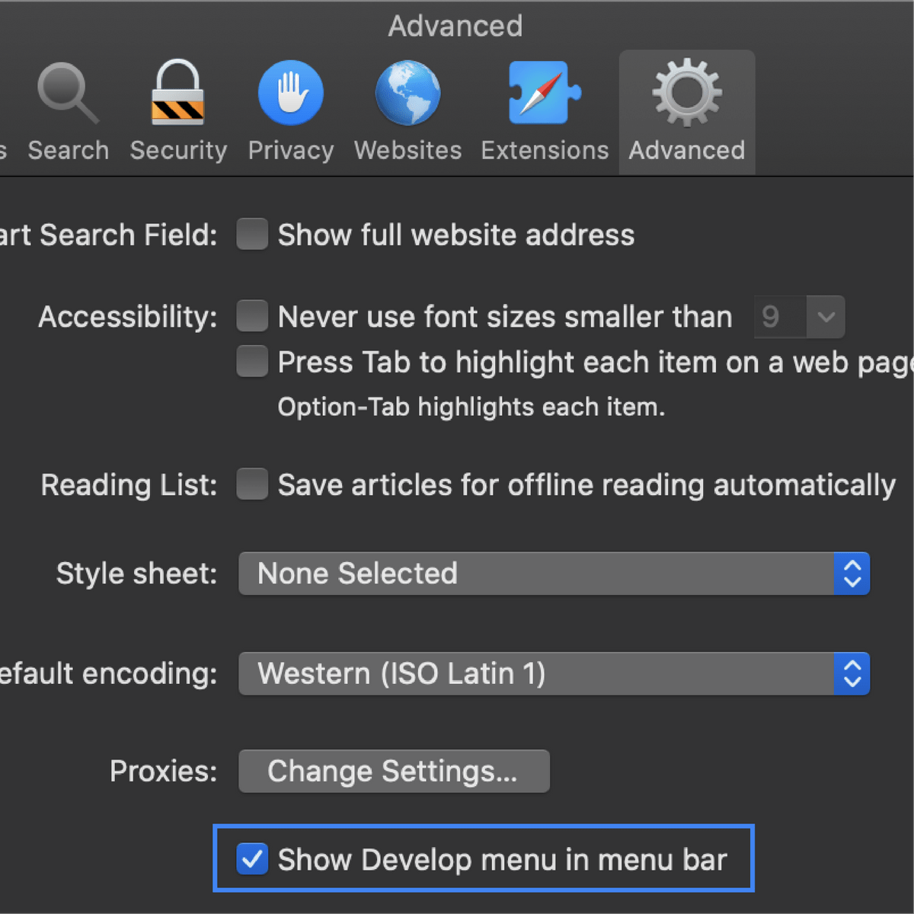The image size is (914, 914).
Task: Check Save articles for offline reading automatically
Action: pyautogui.click(x=252, y=484)
